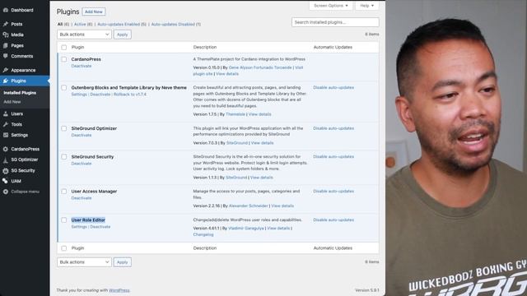Viewport: 527px width, 296px height.
Task: Toggle select-all checkbox in table header
Action: click(64, 48)
